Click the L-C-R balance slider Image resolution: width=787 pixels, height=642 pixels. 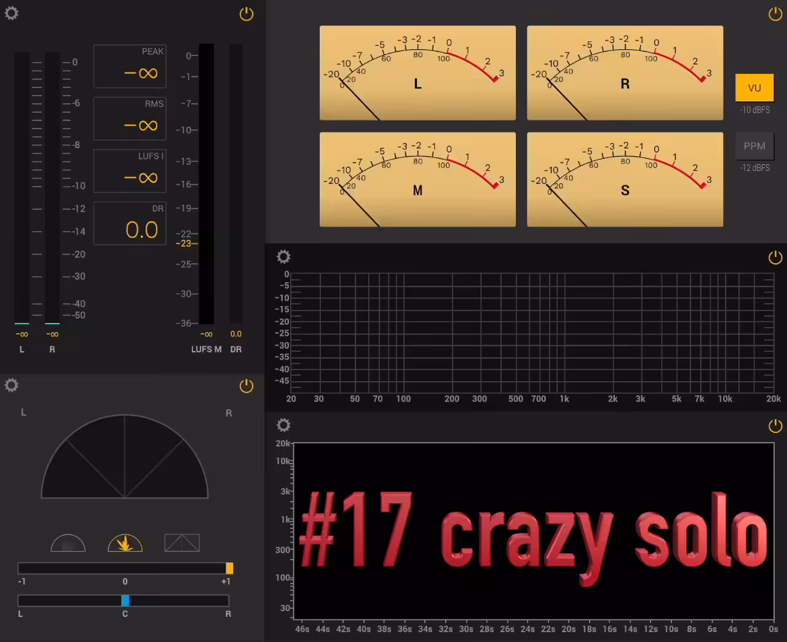[124, 601]
